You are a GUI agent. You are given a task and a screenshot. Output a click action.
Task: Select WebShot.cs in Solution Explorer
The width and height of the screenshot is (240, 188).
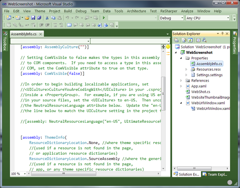coord(200,92)
